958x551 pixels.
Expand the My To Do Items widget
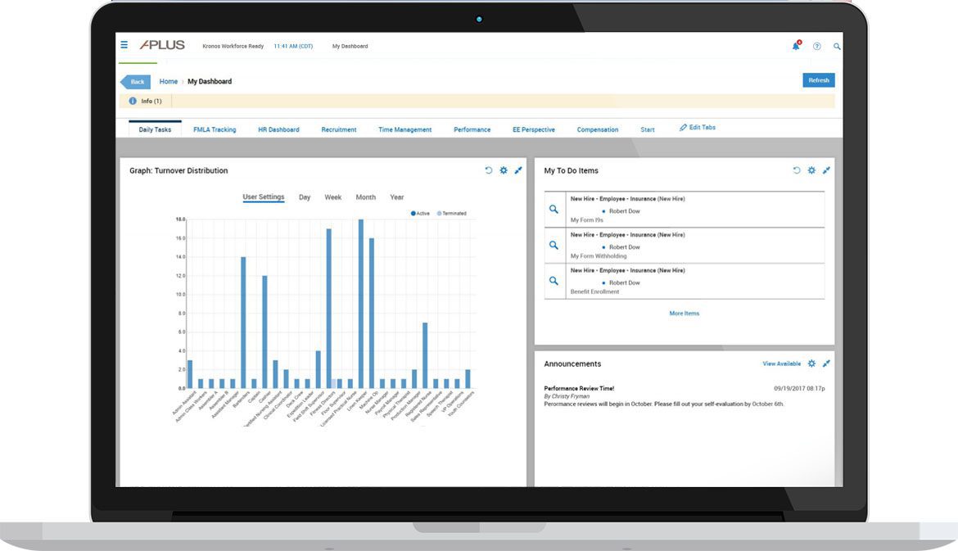[826, 170]
